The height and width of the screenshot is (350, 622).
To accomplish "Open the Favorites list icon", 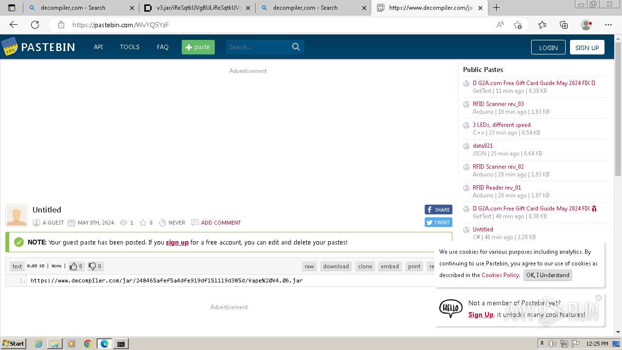I will pos(542,25).
